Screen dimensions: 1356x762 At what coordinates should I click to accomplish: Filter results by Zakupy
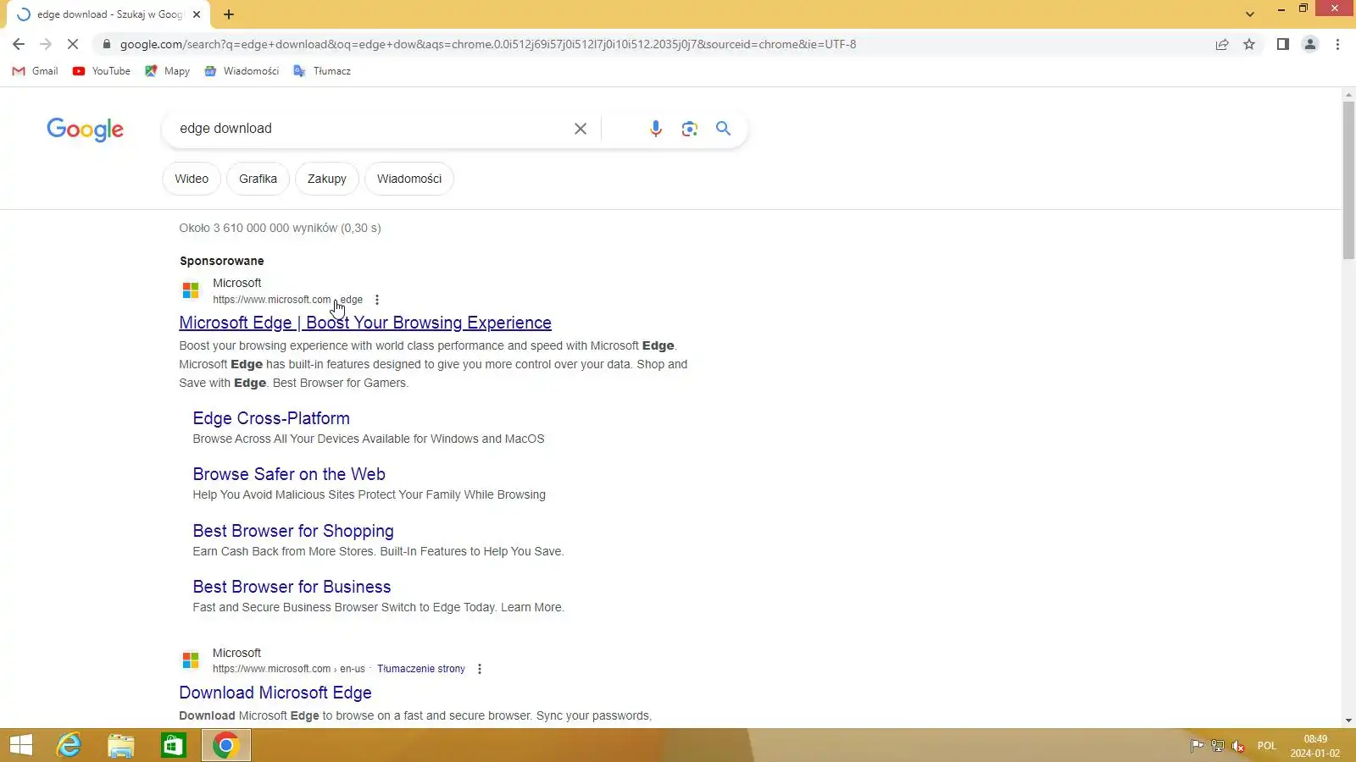click(327, 179)
